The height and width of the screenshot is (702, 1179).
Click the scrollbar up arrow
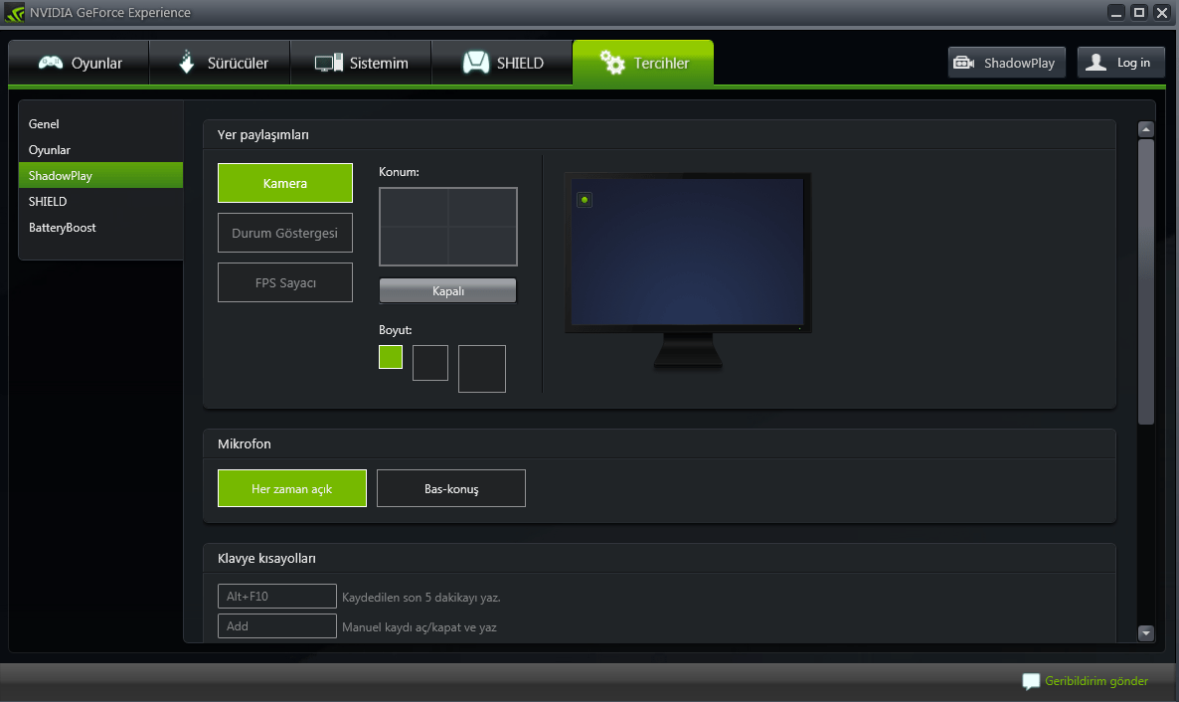click(x=1146, y=129)
